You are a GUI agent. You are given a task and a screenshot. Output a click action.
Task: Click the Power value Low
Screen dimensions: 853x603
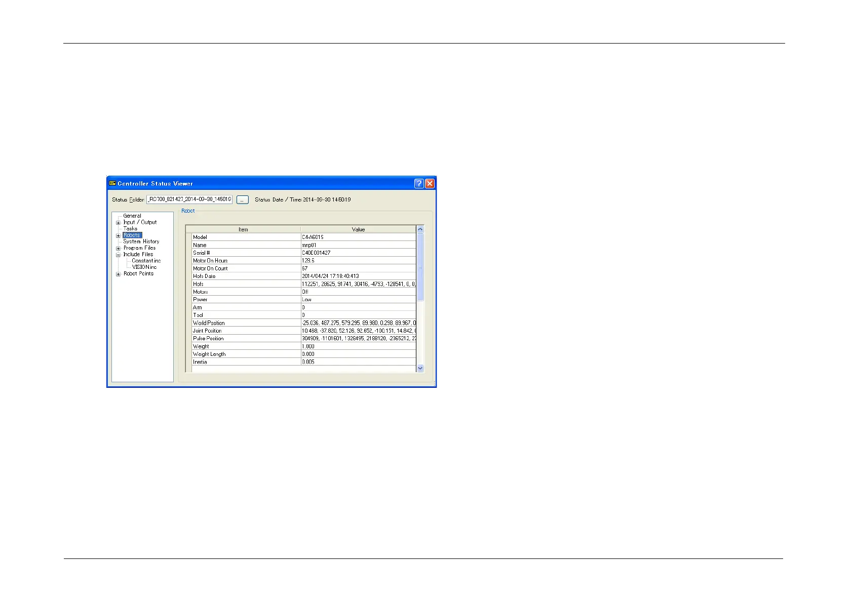pos(306,299)
